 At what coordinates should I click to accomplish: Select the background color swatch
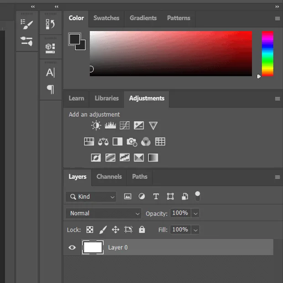(83, 47)
